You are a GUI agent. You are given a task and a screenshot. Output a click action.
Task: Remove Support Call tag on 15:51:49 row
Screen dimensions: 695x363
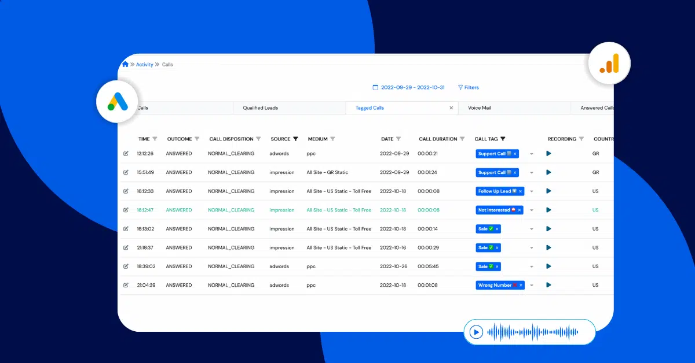point(515,172)
